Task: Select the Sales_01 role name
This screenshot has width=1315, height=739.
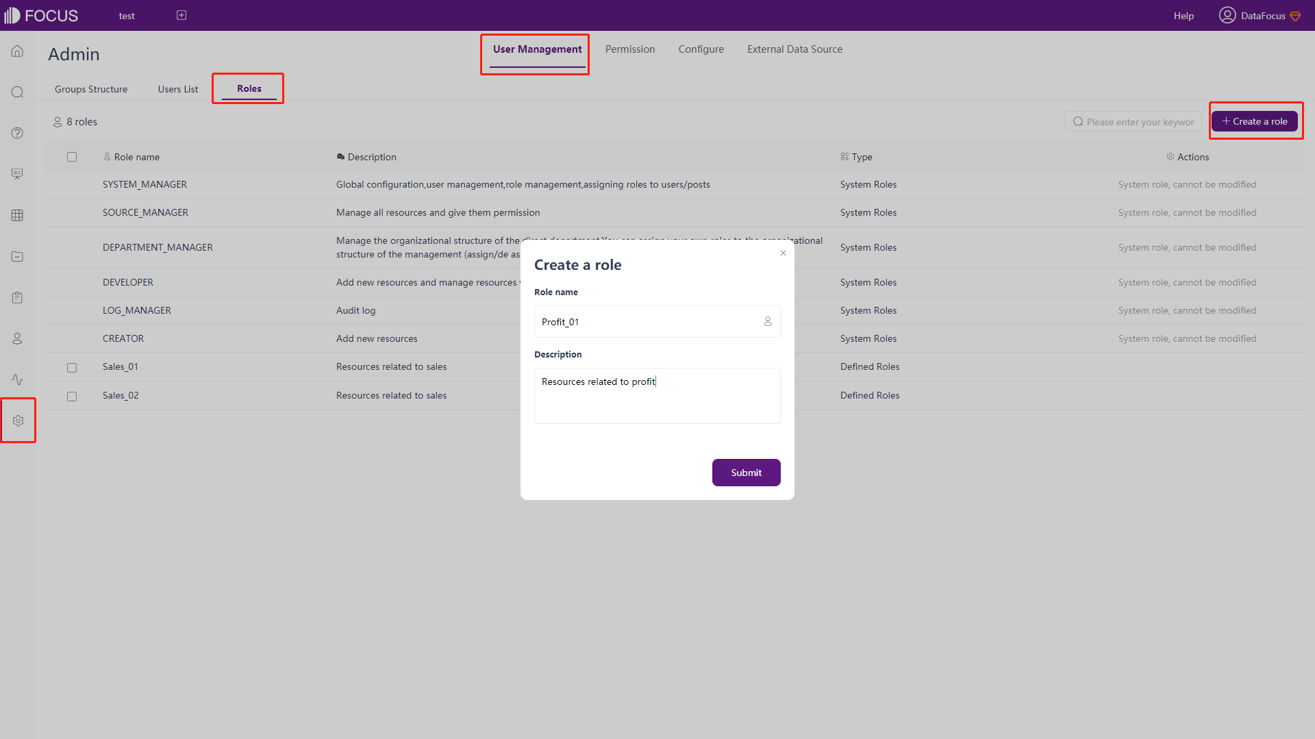Action: 121,366
